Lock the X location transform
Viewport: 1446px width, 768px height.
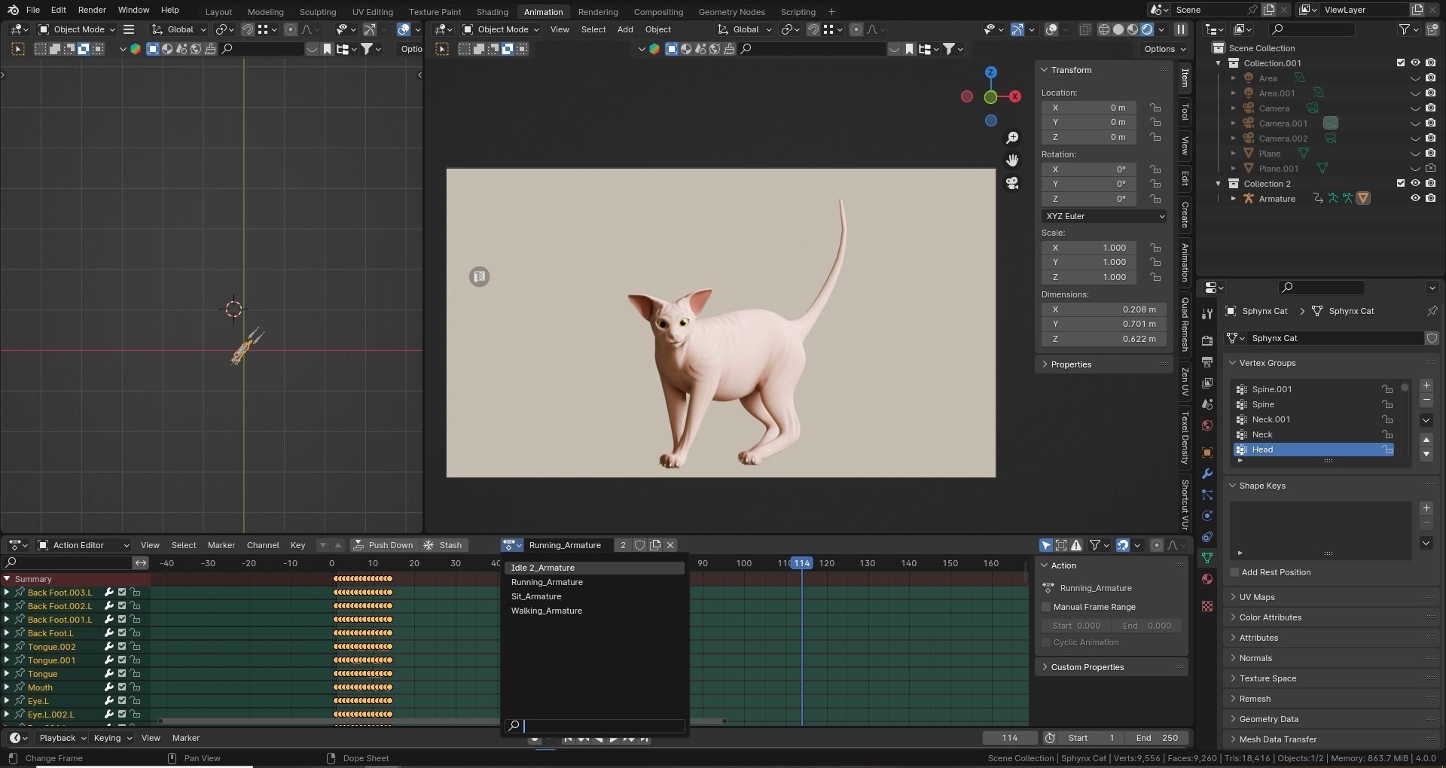[1155, 108]
